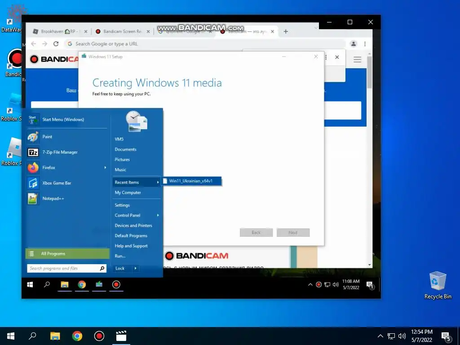460x345 pixels.
Task: Open Recycle Bin on desktop
Action: point(438,285)
